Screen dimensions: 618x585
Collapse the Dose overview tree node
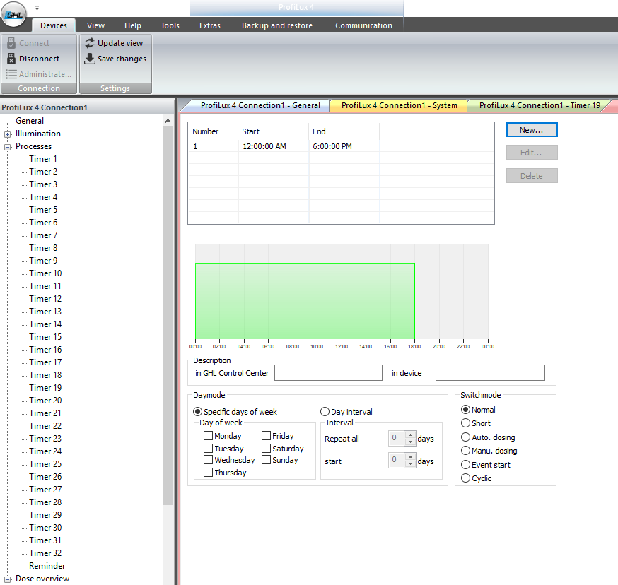pyautogui.click(x=7, y=579)
